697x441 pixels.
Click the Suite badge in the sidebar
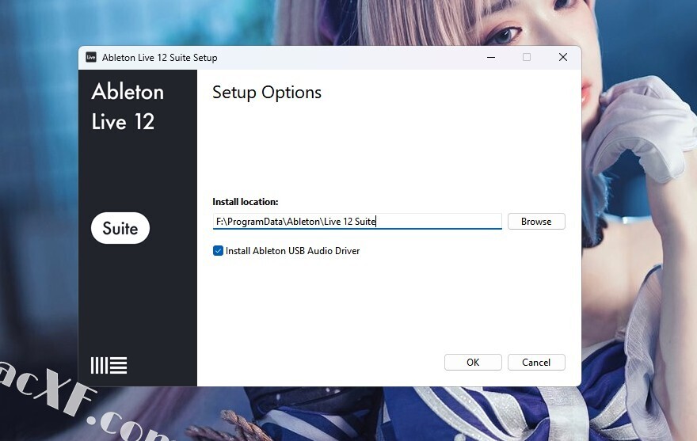[120, 228]
